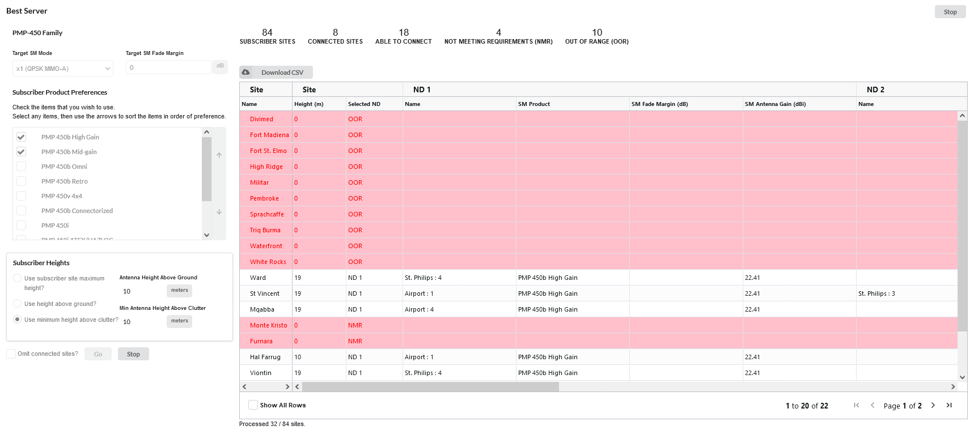Click the Download CSV button
Screen dimensions: 974x434
[x=276, y=73]
